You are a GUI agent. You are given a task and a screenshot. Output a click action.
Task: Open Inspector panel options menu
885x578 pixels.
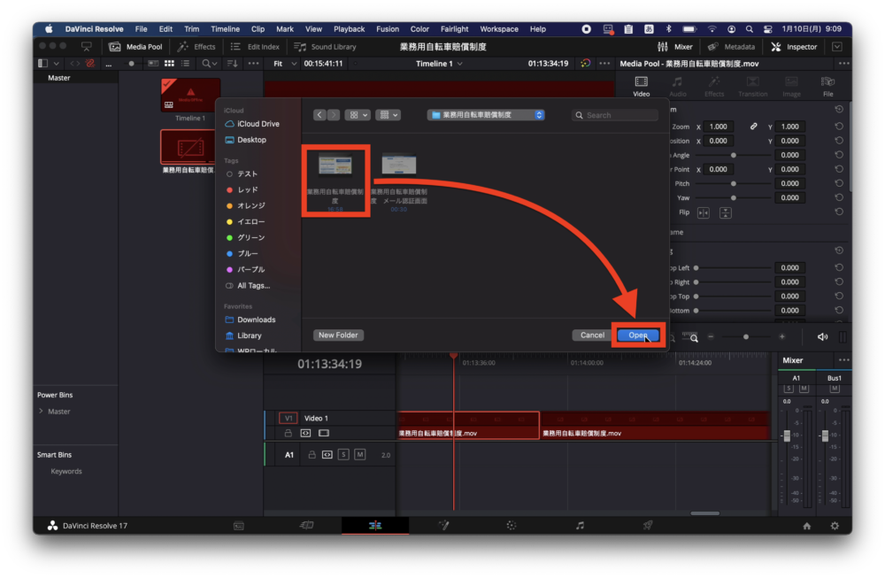point(843,64)
